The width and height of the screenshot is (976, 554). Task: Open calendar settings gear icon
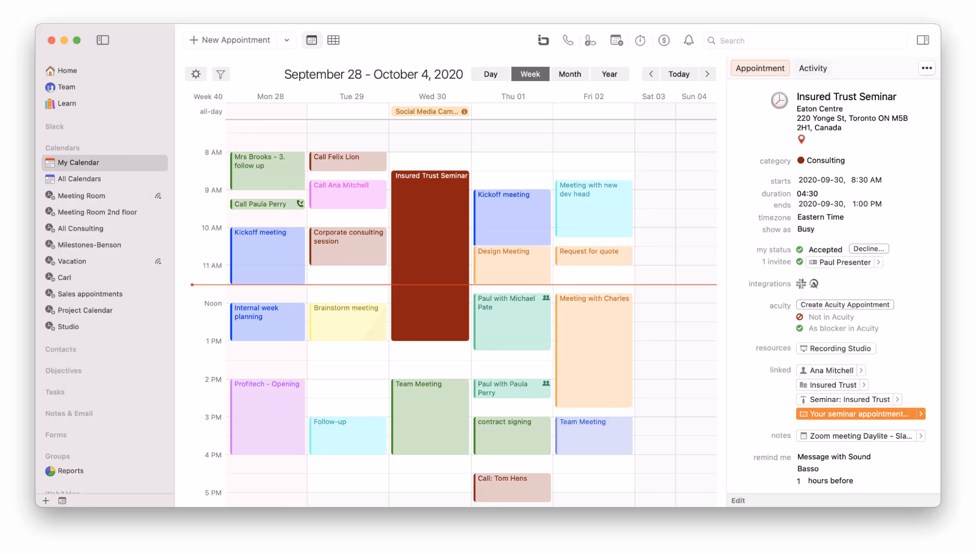click(196, 74)
